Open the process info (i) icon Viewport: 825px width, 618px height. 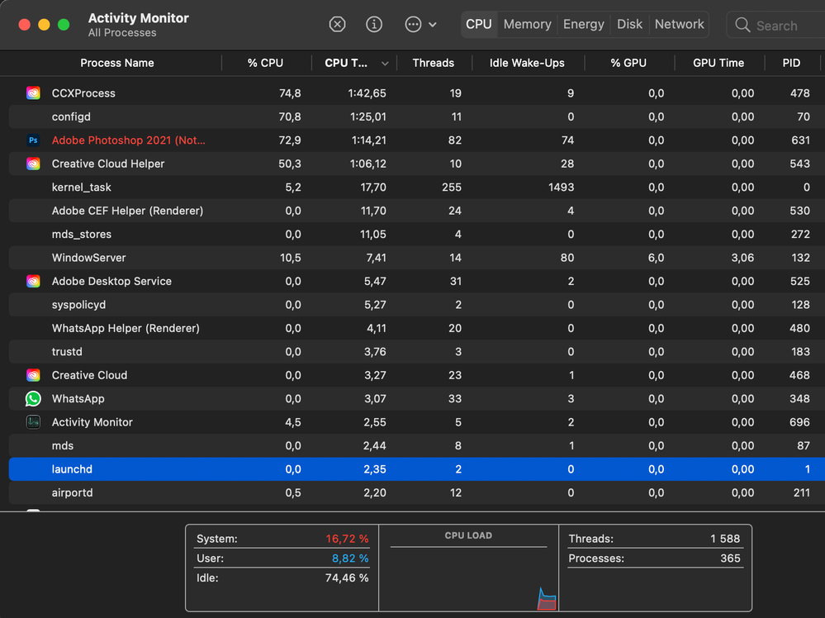click(x=374, y=24)
